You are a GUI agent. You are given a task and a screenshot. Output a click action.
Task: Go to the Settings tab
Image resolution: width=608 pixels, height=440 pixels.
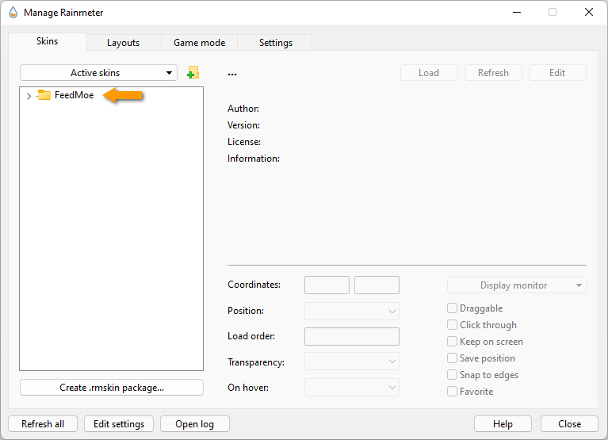(275, 43)
